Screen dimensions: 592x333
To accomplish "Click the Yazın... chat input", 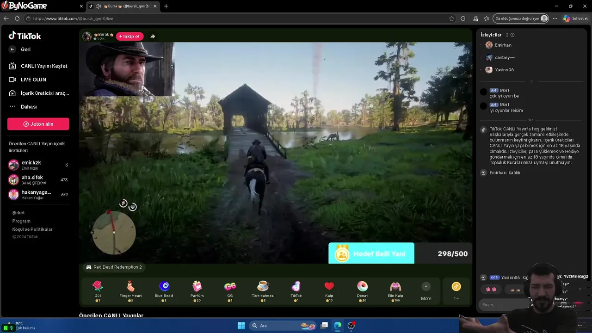I will click(x=504, y=305).
